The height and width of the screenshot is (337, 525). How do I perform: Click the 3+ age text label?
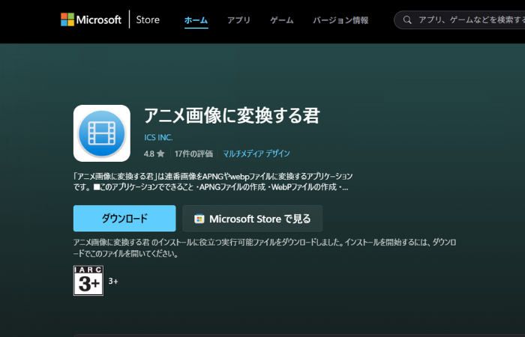pyautogui.click(x=113, y=281)
